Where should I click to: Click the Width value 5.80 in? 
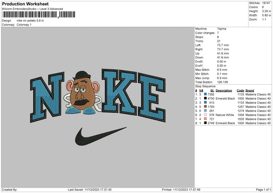[267, 15]
